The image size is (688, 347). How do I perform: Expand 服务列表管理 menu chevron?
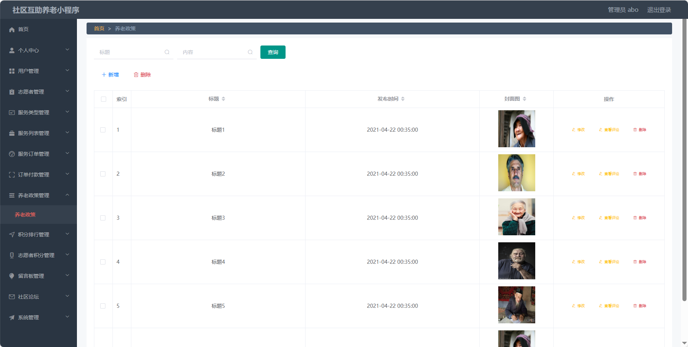point(67,132)
